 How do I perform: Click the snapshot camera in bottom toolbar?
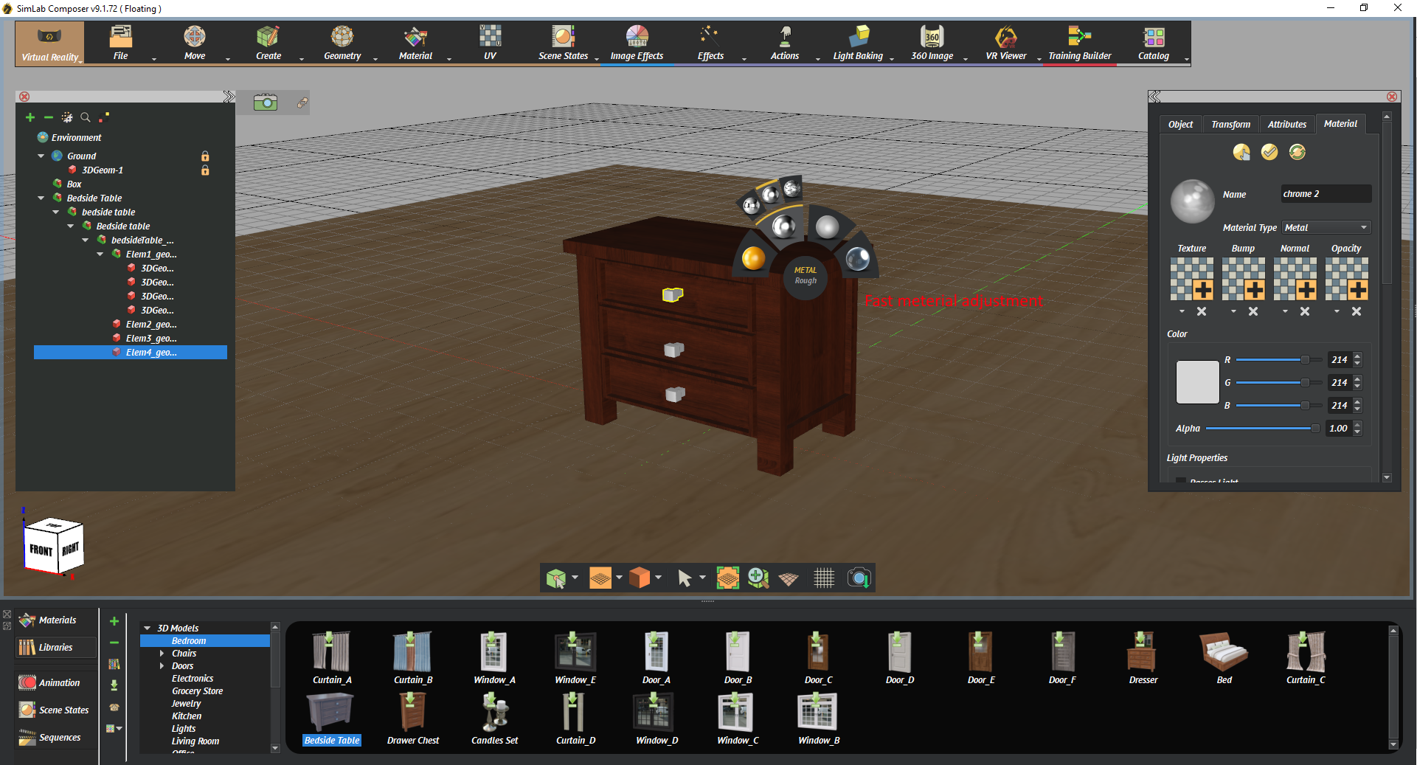(859, 578)
